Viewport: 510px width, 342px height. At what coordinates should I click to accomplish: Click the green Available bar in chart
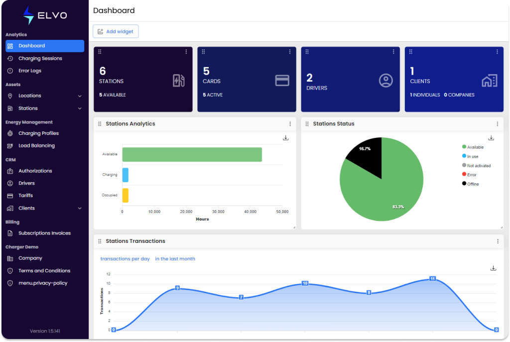pos(192,154)
